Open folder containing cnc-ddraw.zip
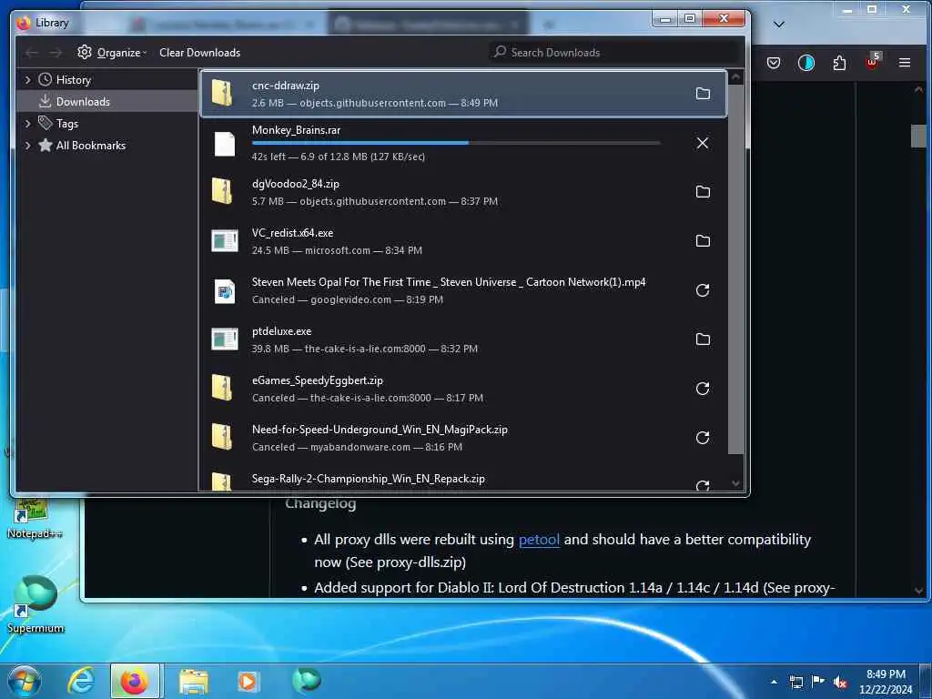Screen dimensions: 932x699 (703, 94)
